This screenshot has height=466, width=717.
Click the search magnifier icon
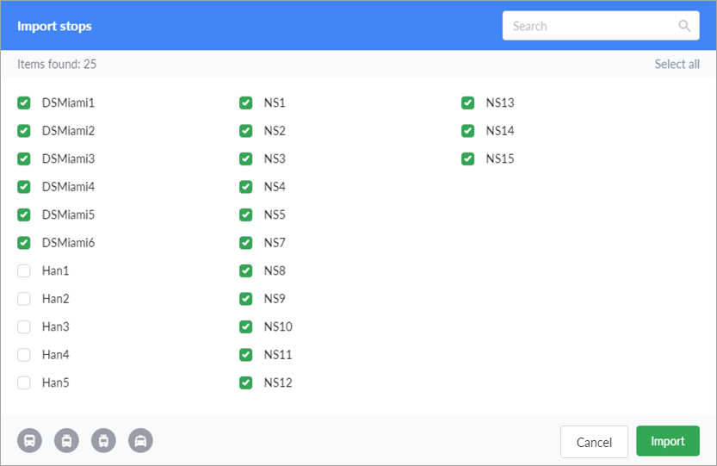(684, 26)
